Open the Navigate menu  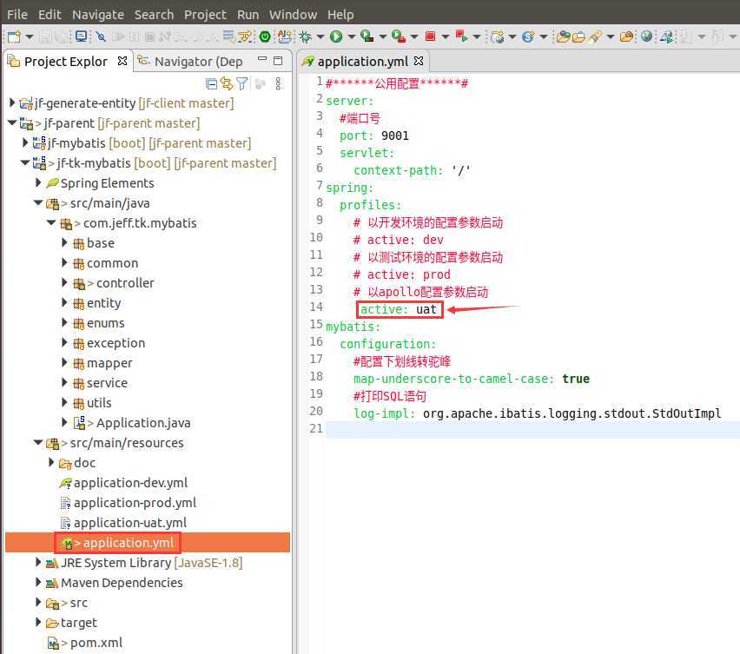click(97, 15)
